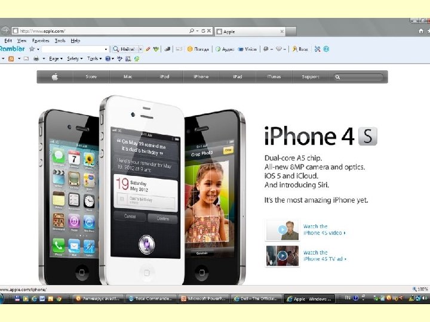Image resolution: width=430 pixels, height=322 pixels.
Task: Click the Word icon in Quick Launch
Action: (42, 299)
